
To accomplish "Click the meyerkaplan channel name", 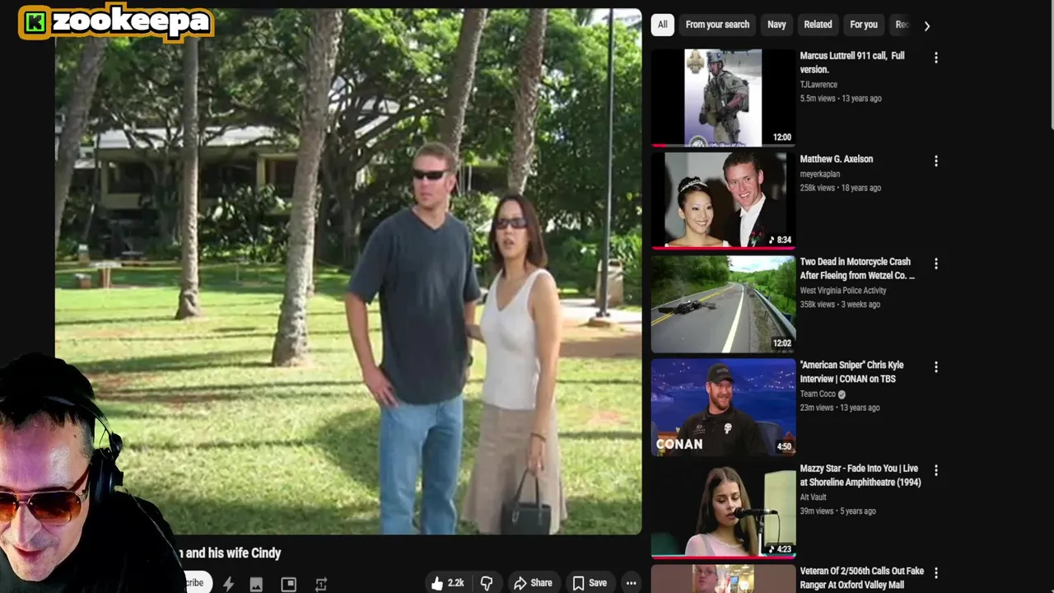I will point(820,174).
